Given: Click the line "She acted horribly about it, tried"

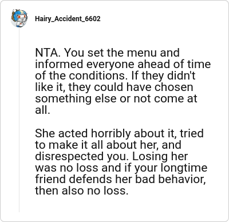Looking at the screenshot, I should click(119, 133).
